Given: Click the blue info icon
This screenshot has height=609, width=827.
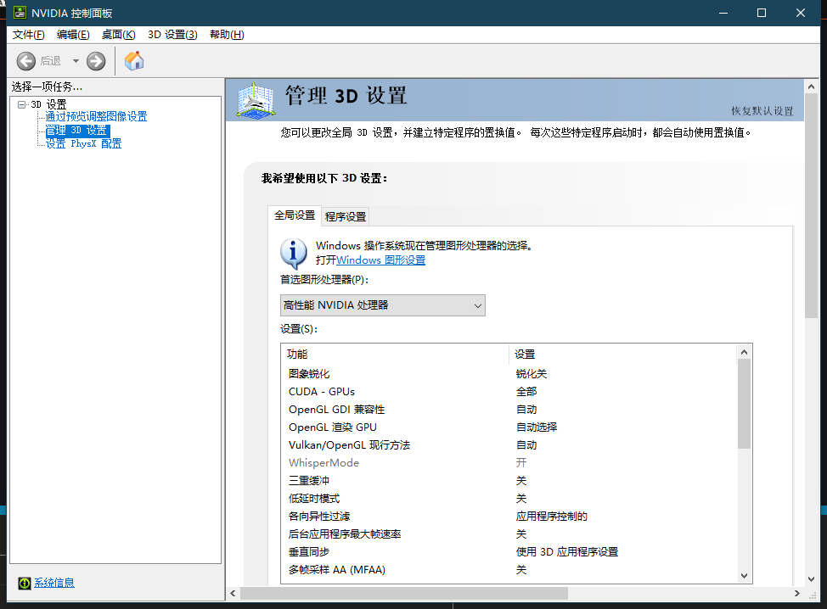Looking at the screenshot, I should [x=294, y=254].
